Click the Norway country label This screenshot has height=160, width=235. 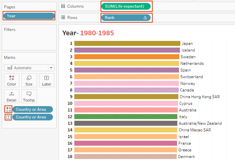(x=188, y=83)
